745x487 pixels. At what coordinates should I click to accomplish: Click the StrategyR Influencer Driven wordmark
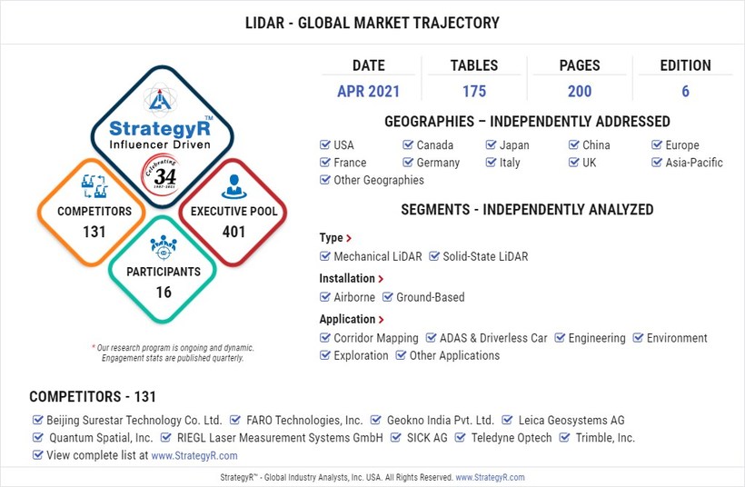[160, 134]
